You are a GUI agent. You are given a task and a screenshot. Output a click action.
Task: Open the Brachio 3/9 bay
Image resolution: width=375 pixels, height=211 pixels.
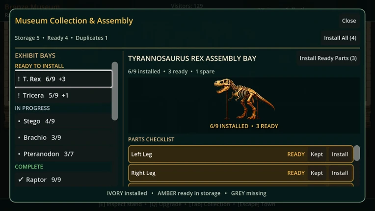coord(63,137)
